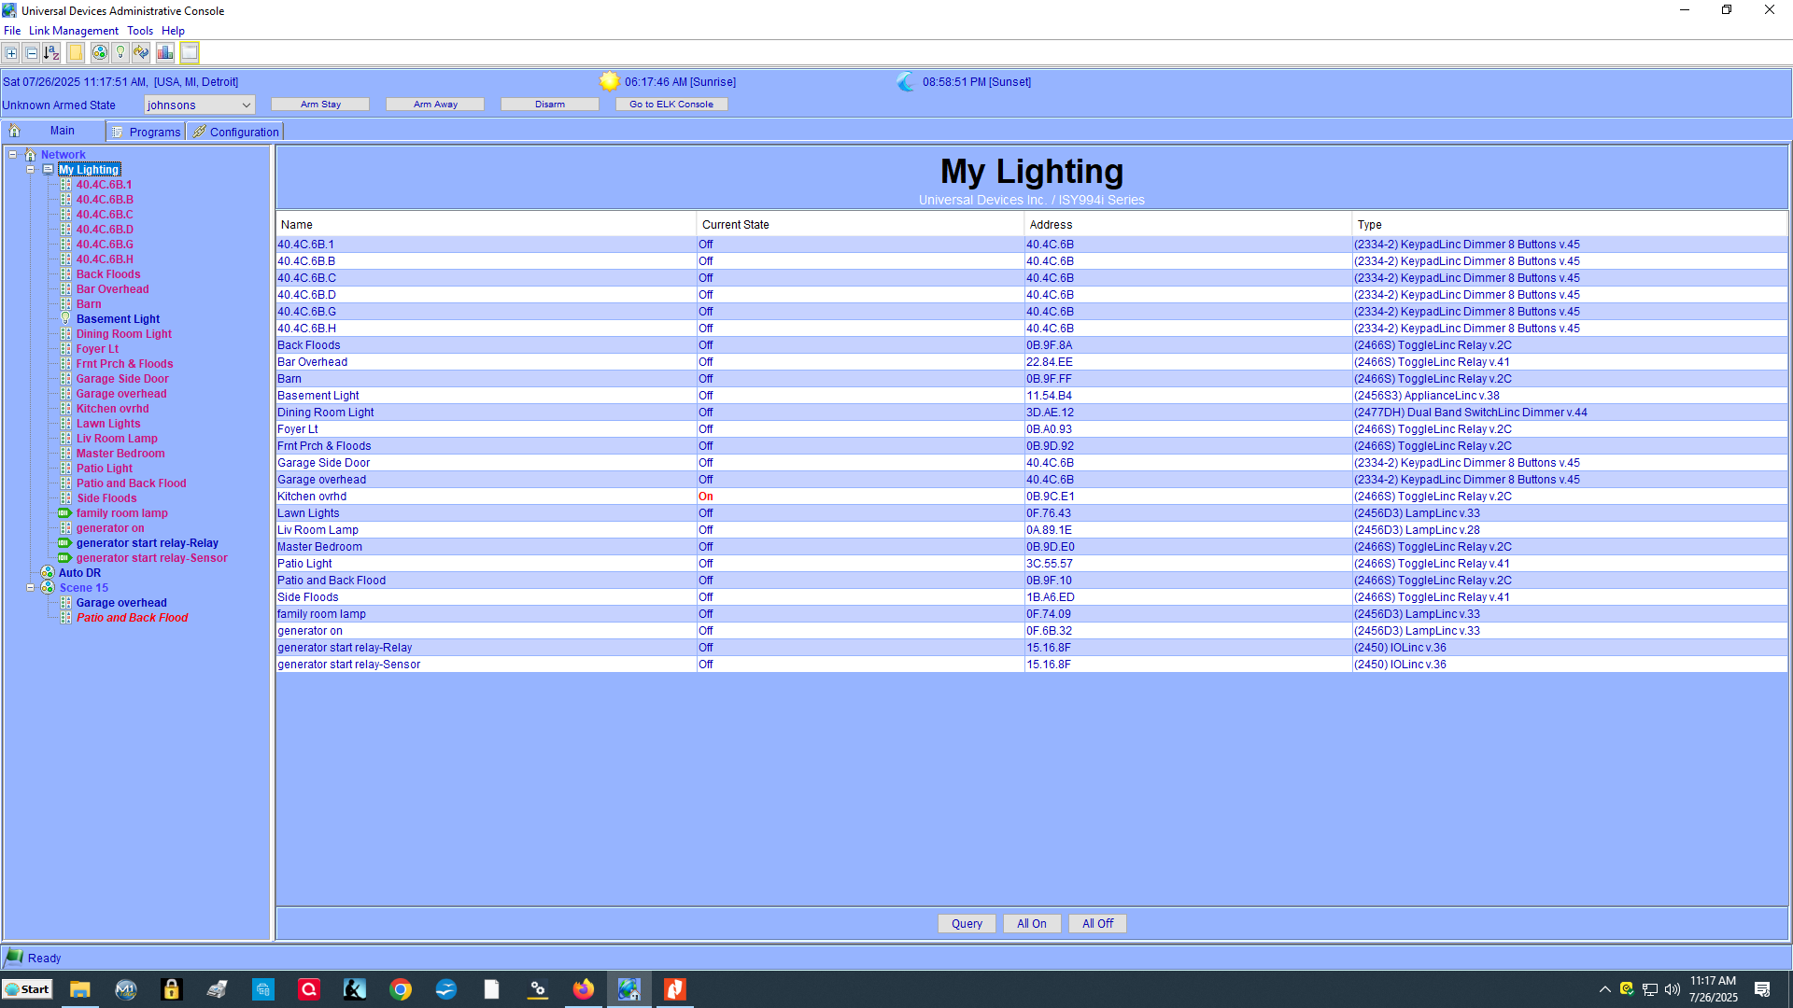Click the Arm Stay button

point(320,105)
